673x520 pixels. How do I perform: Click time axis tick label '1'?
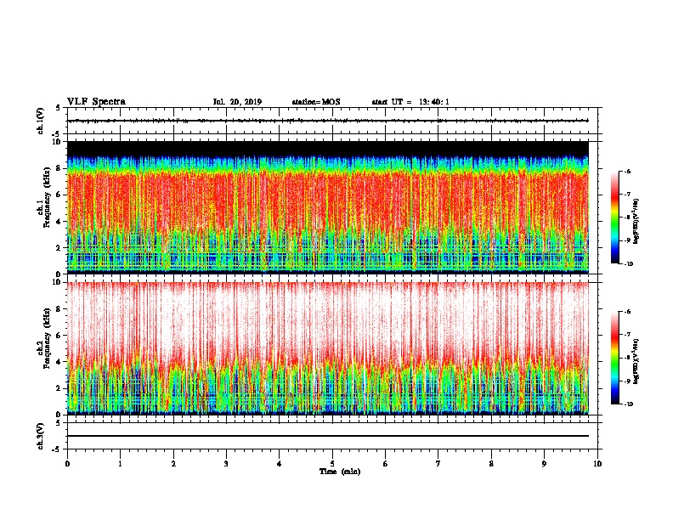(x=120, y=464)
